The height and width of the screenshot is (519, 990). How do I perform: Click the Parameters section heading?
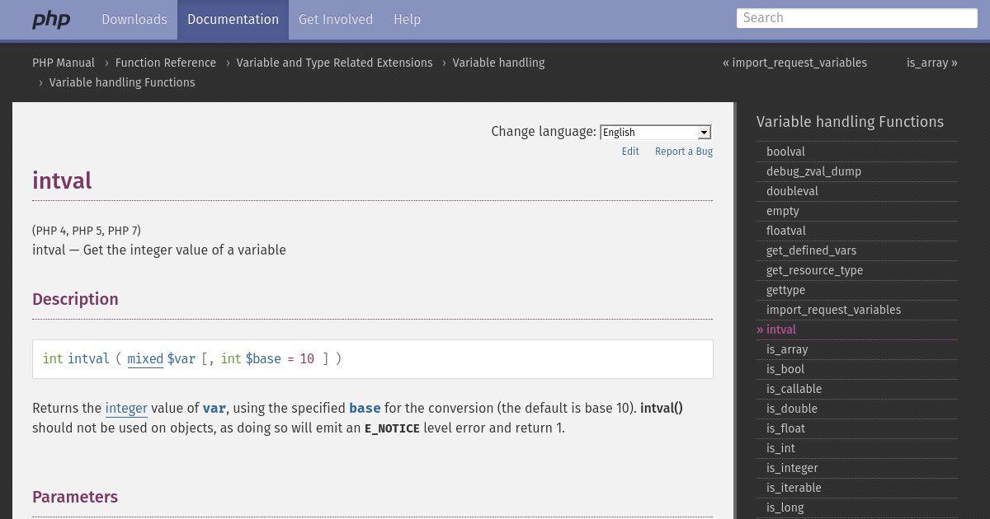pos(75,497)
